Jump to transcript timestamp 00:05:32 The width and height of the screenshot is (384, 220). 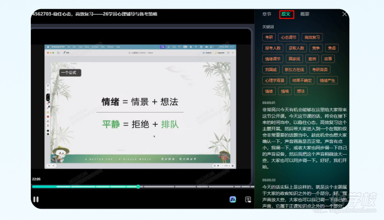coord(269,180)
